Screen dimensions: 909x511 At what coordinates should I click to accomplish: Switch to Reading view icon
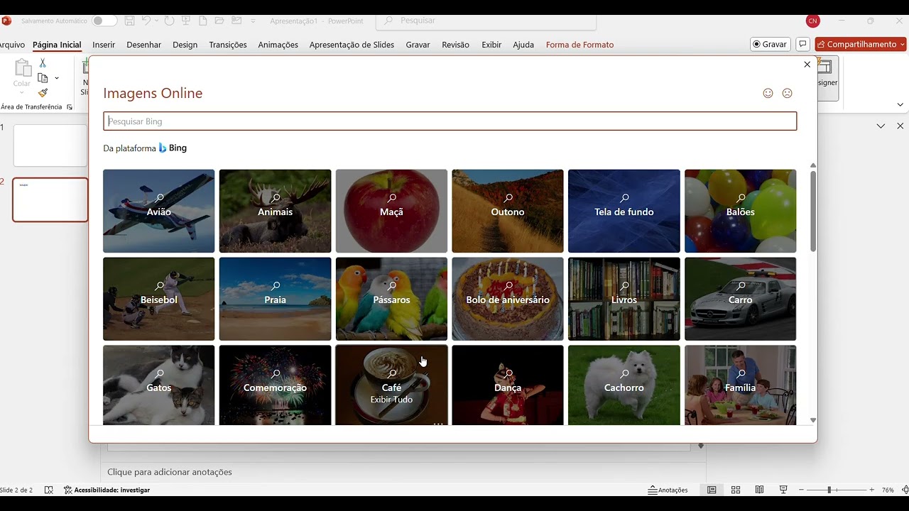coord(759,490)
